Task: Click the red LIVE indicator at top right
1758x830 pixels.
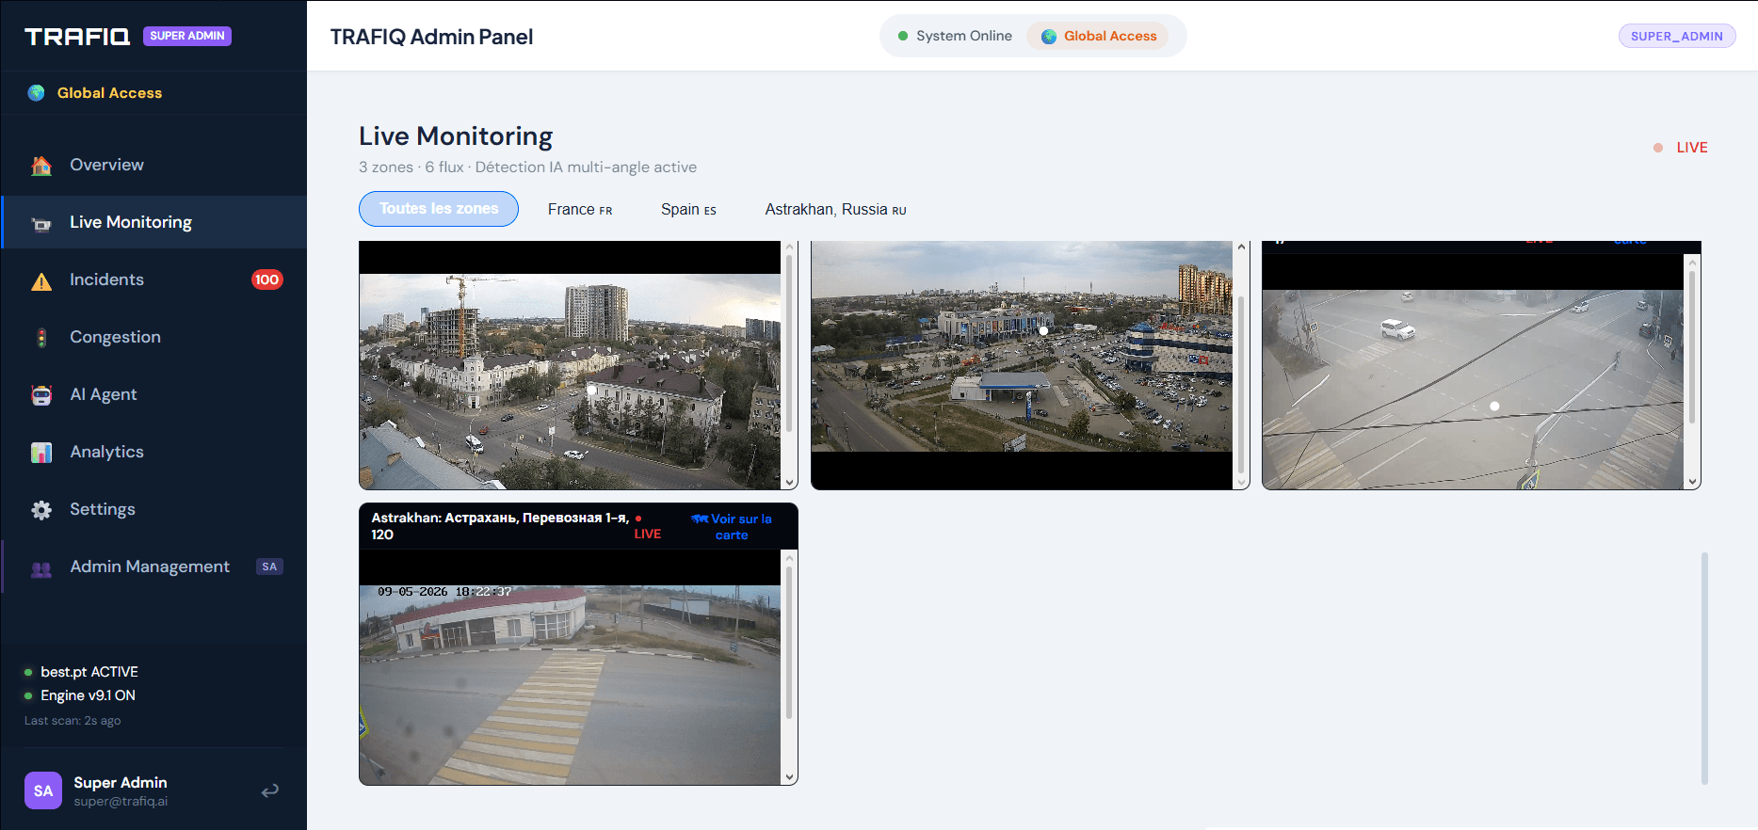Action: point(1681,148)
